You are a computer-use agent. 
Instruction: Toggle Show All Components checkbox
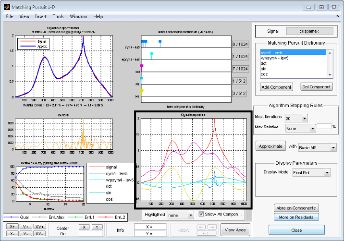point(202,214)
